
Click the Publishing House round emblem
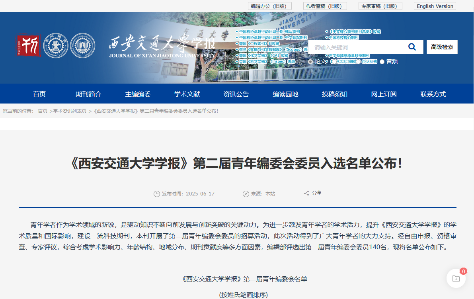[83, 45]
